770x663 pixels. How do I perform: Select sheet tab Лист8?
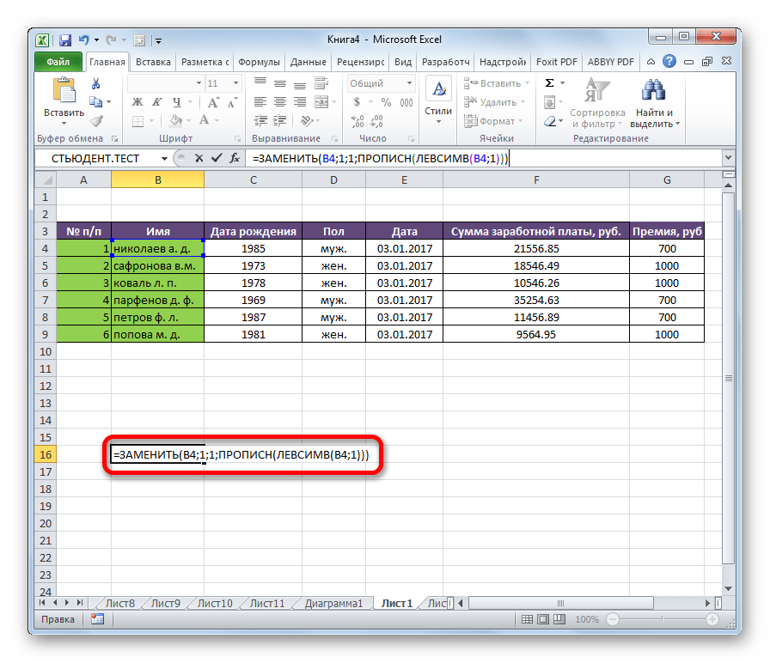tap(119, 603)
